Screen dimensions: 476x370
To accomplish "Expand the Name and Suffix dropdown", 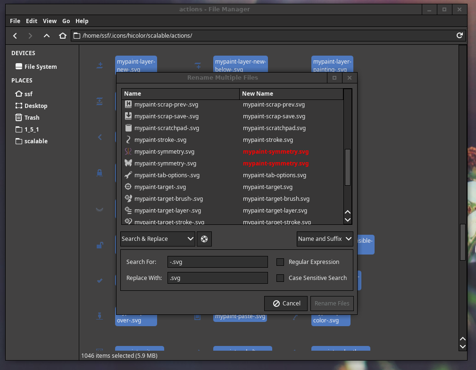I will click(x=325, y=239).
